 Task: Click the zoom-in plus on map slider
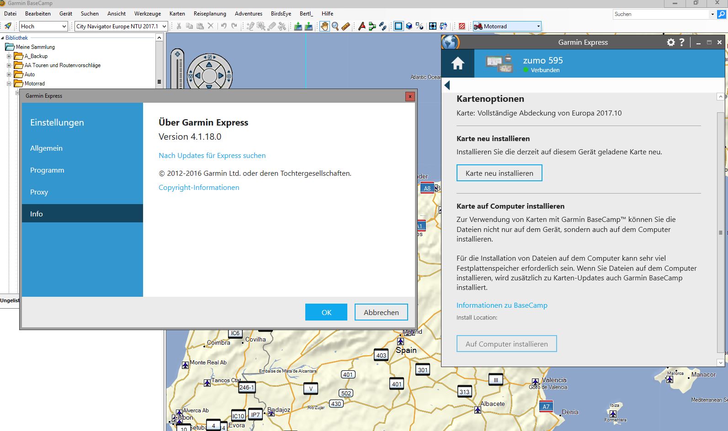177,54
